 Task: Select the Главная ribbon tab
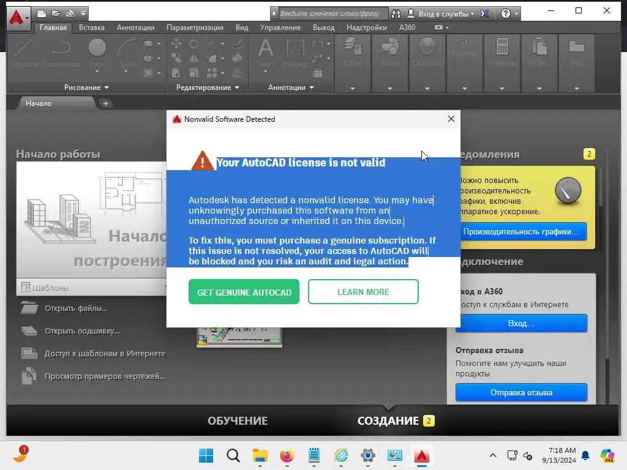(53, 27)
